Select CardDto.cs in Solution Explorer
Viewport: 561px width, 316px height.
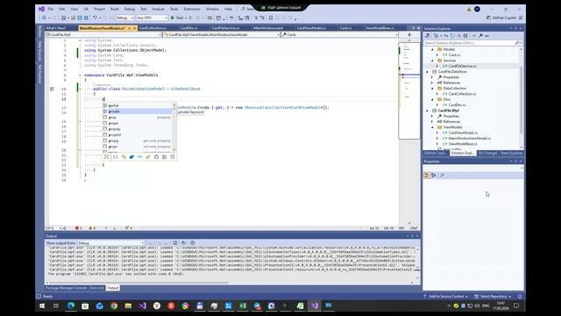click(x=457, y=105)
